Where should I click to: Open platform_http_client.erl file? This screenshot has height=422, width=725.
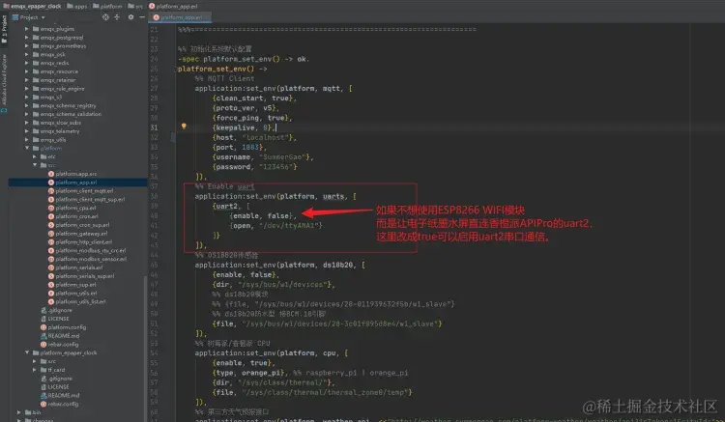tap(84, 242)
